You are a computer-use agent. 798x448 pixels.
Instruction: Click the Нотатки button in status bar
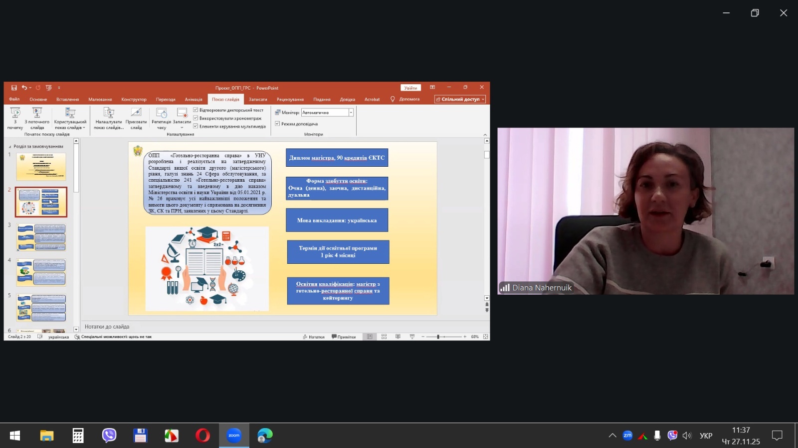click(x=314, y=337)
